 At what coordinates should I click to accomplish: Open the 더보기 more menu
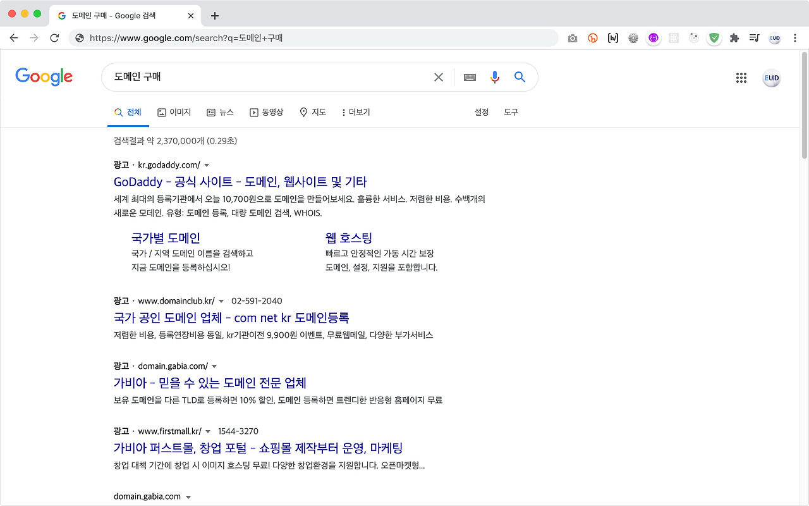(355, 112)
